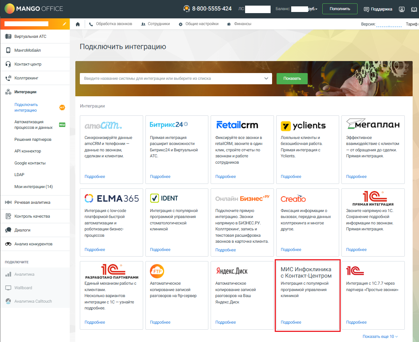Click Подробнее under Яндекс.Диск
Viewport: 419px width, 342px height.
[x=226, y=323]
